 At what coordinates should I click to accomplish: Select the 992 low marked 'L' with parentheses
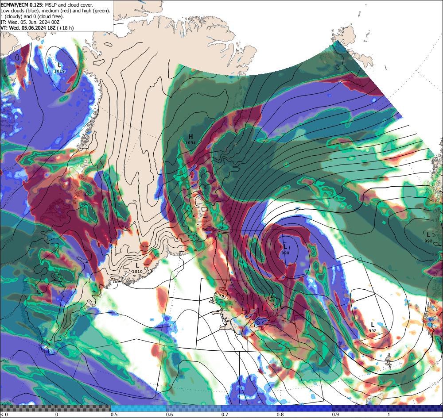(428, 237)
